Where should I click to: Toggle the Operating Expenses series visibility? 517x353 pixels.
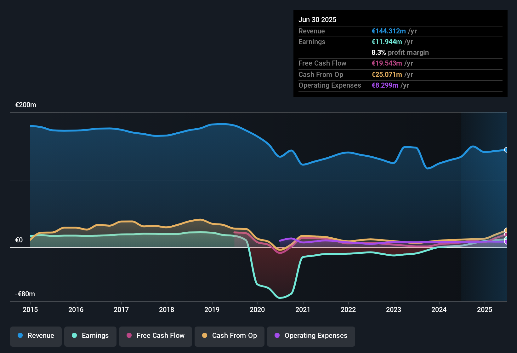(311, 336)
